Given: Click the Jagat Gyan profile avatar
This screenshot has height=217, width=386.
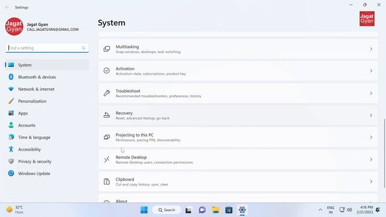Looking at the screenshot, I should [x=14, y=27].
